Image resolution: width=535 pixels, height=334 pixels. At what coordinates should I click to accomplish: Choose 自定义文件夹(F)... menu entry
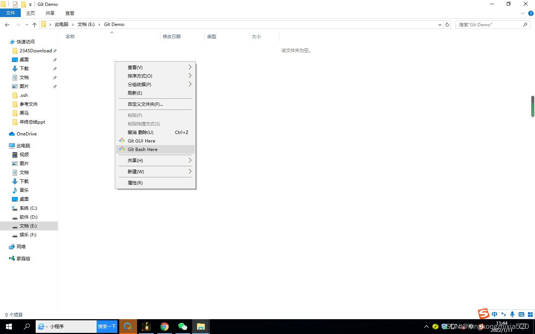pyautogui.click(x=155, y=104)
